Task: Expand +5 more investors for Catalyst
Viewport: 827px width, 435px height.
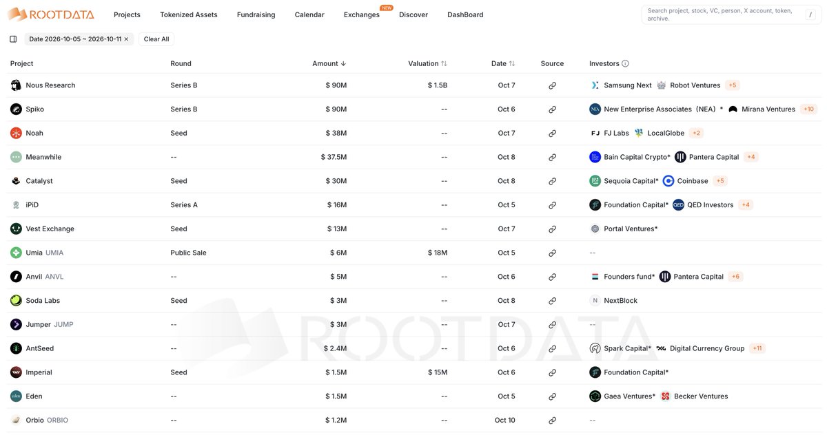Action: [720, 181]
